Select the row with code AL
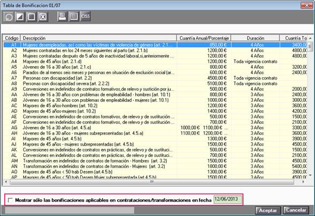Image resolution: width=315 pixels, height=216 pixels. pos(155,155)
